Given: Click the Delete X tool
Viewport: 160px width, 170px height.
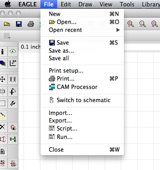Looking at the screenshot, I should (2, 127).
